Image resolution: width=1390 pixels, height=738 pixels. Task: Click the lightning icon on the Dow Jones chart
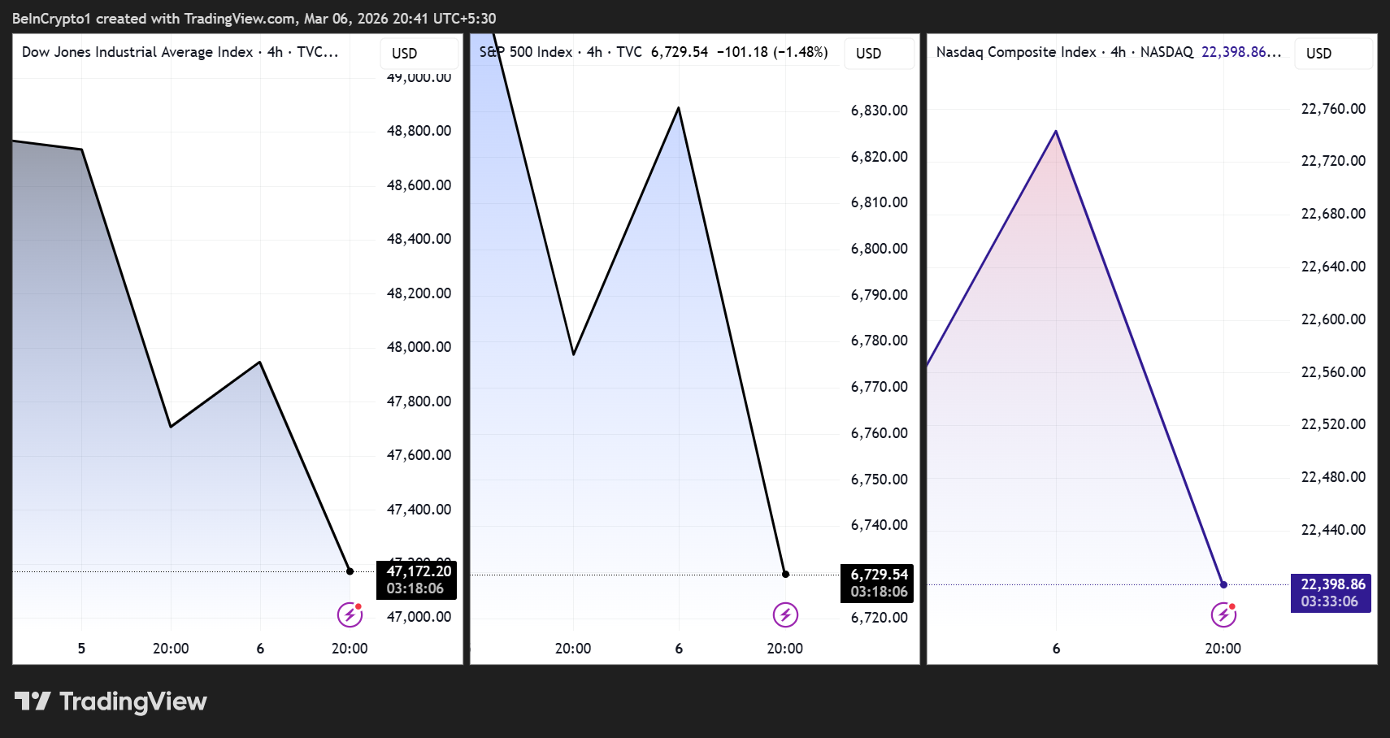point(350,615)
